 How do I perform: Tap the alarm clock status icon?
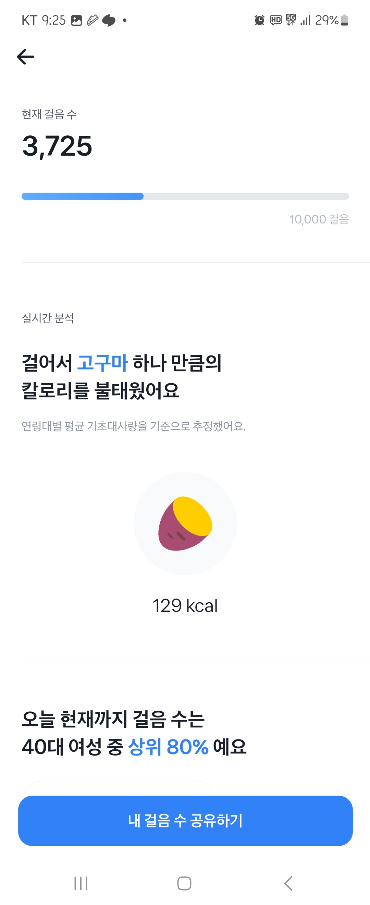[259, 20]
